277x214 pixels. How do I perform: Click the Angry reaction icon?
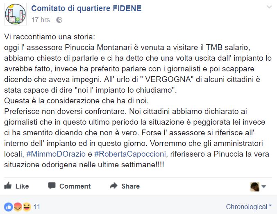18,207
